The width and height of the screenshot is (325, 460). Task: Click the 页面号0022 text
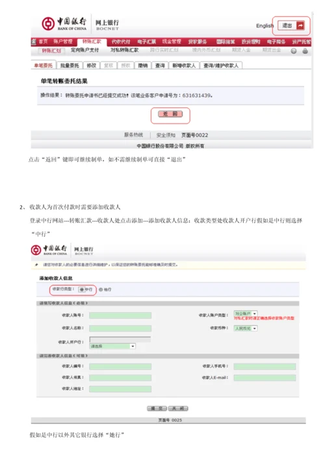(194, 135)
